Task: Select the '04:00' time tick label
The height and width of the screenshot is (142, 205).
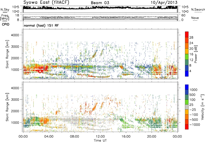Action: click(49, 137)
